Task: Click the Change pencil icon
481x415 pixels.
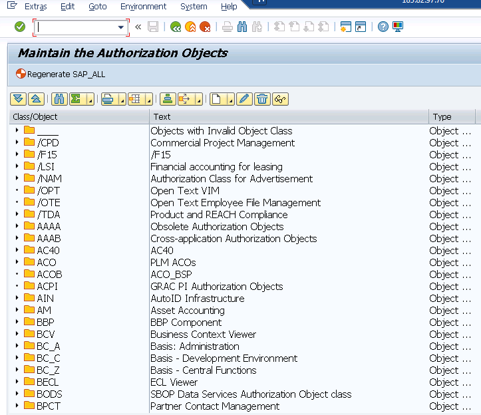Action: click(x=244, y=99)
